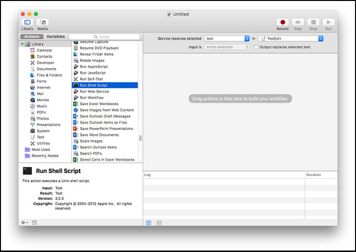Select the Calendar category icon
The width and height of the screenshot is (356, 252).
pyautogui.click(x=33, y=50)
